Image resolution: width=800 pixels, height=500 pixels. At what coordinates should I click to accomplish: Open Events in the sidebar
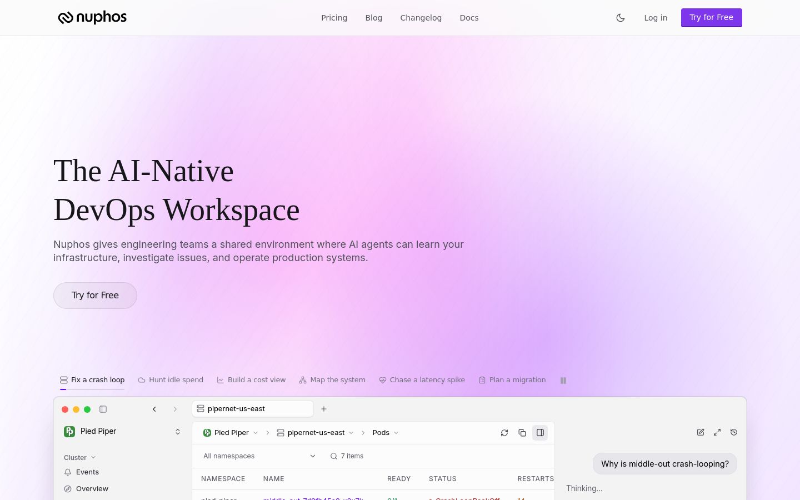click(82, 472)
